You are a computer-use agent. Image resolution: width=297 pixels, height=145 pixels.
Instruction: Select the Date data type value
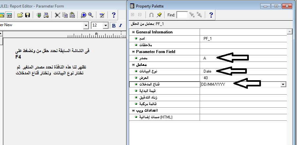coord(208,71)
